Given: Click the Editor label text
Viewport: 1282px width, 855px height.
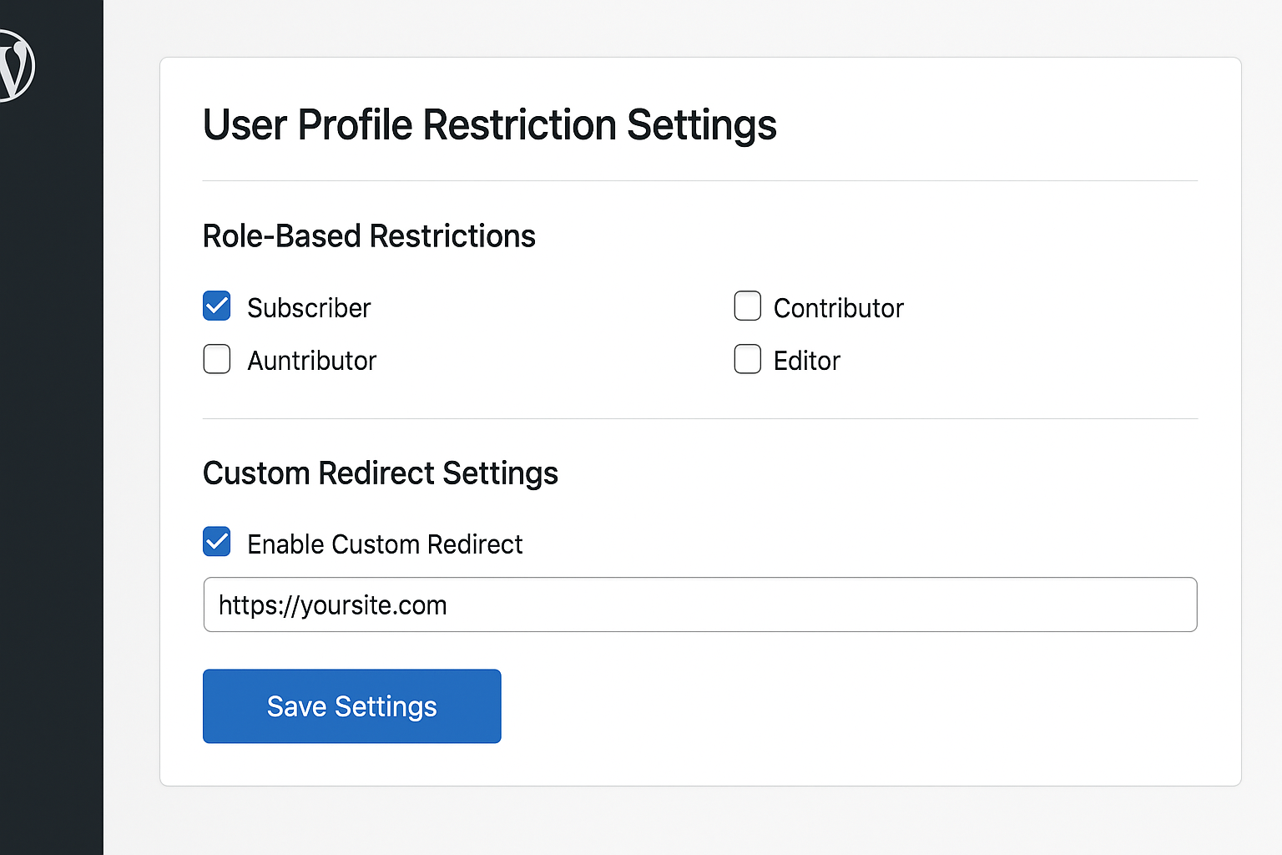Looking at the screenshot, I should point(806,361).
